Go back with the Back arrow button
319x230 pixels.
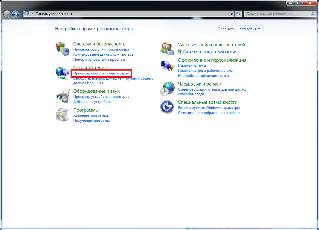(7, 14)
